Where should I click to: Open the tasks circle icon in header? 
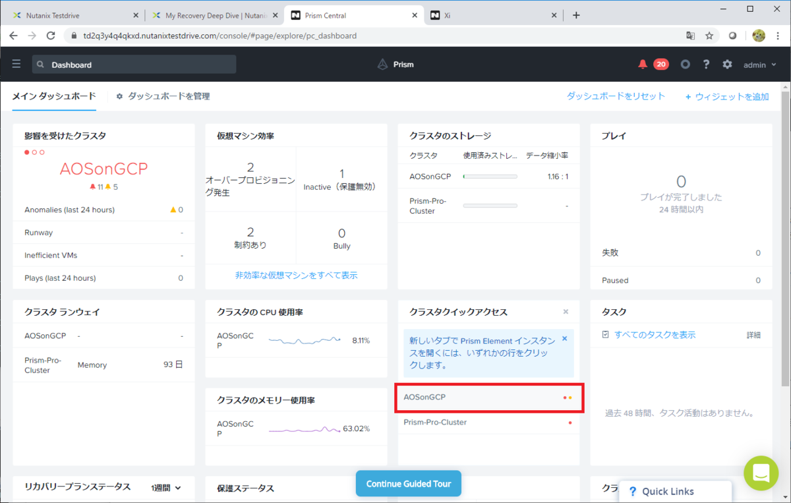[x=686, y=65]
